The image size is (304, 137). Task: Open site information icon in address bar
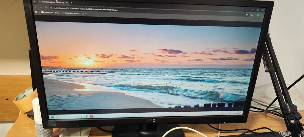51,8
